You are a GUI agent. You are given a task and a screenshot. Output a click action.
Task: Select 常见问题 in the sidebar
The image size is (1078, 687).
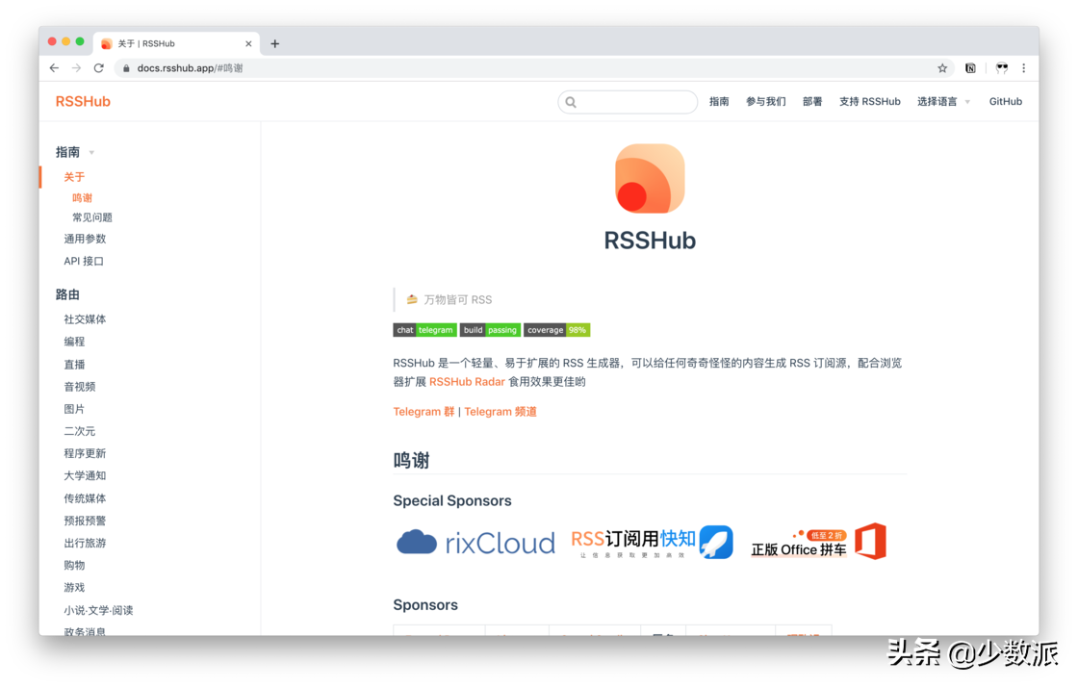point(92,217)
